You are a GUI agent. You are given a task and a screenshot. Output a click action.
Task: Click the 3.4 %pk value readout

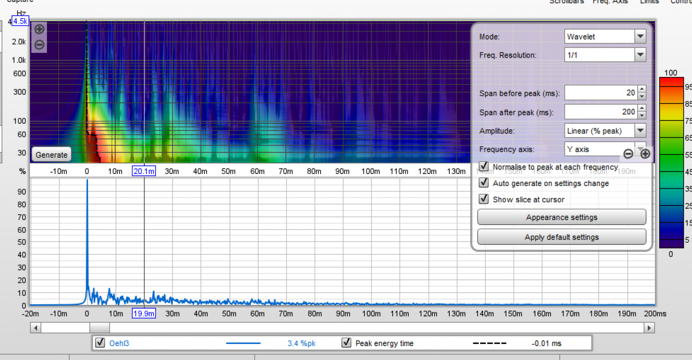click(x=302, y=343)
